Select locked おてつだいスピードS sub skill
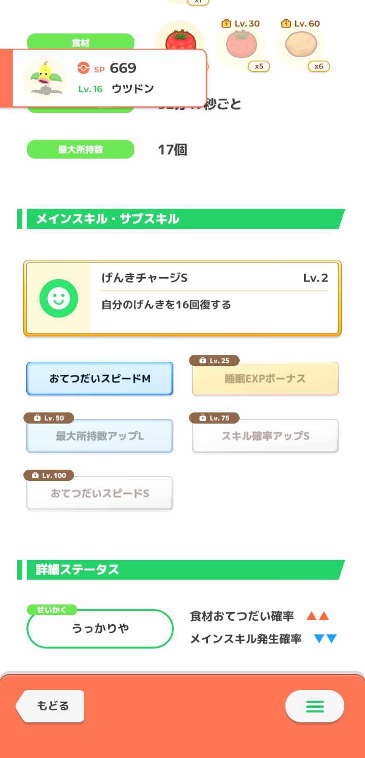Viewport: 365px width, 758px height. click(100, 493)
